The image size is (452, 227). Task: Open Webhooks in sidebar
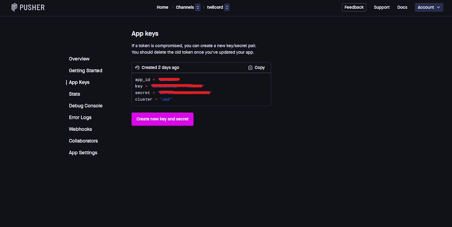[x=81, y=129]
